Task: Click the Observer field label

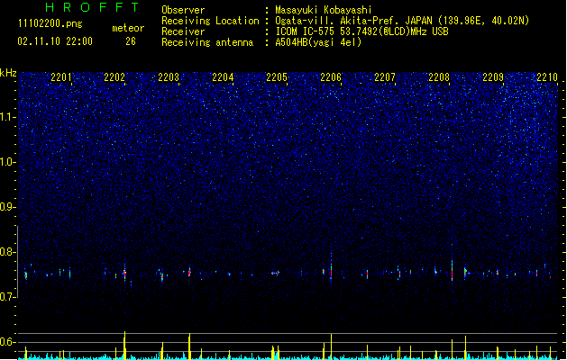Action: (x=183, y=10)
